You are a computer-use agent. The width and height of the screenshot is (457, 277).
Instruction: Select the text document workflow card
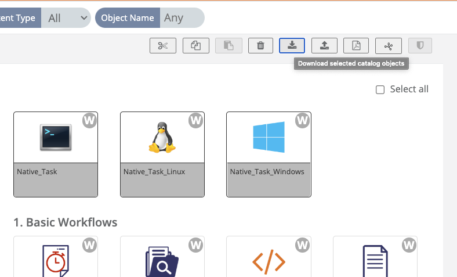(375, 257)
